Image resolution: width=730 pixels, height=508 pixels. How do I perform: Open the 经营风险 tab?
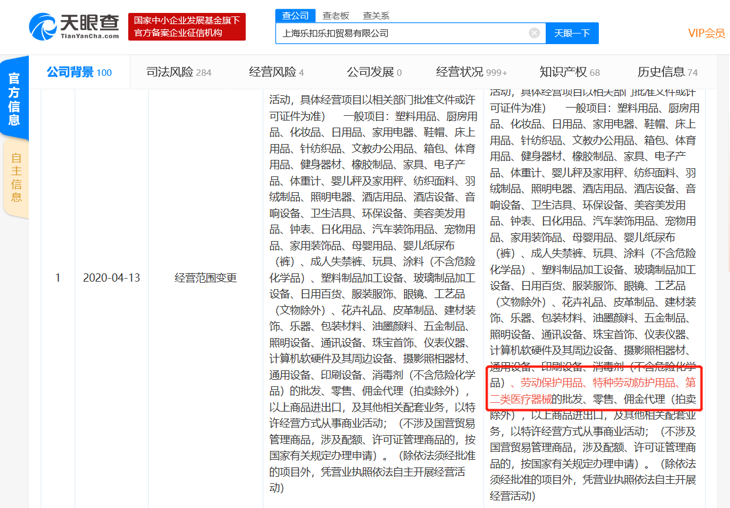click(276, 72)
